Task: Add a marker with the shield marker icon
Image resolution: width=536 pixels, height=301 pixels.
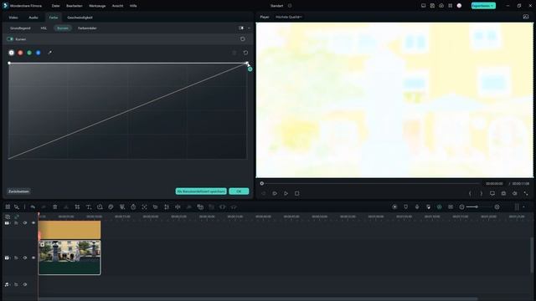Action: coord(405,207)
